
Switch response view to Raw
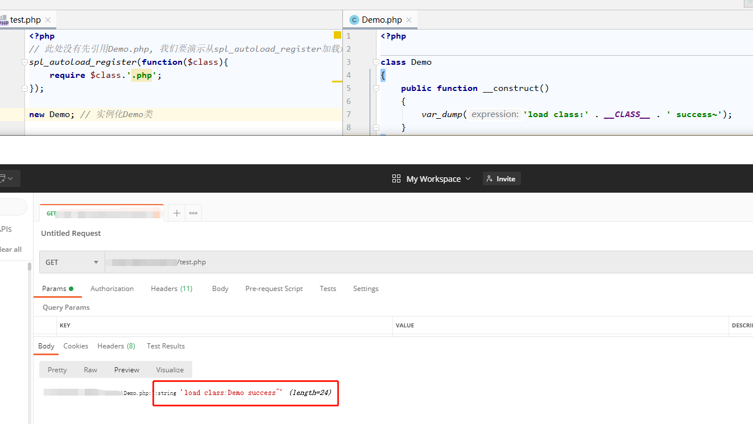pyautogui.click(x=90, y=369)
